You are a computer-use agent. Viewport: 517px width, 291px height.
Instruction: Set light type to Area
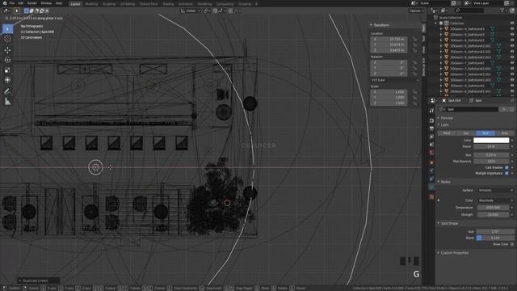pyautogui.click(x=504, y=133)
